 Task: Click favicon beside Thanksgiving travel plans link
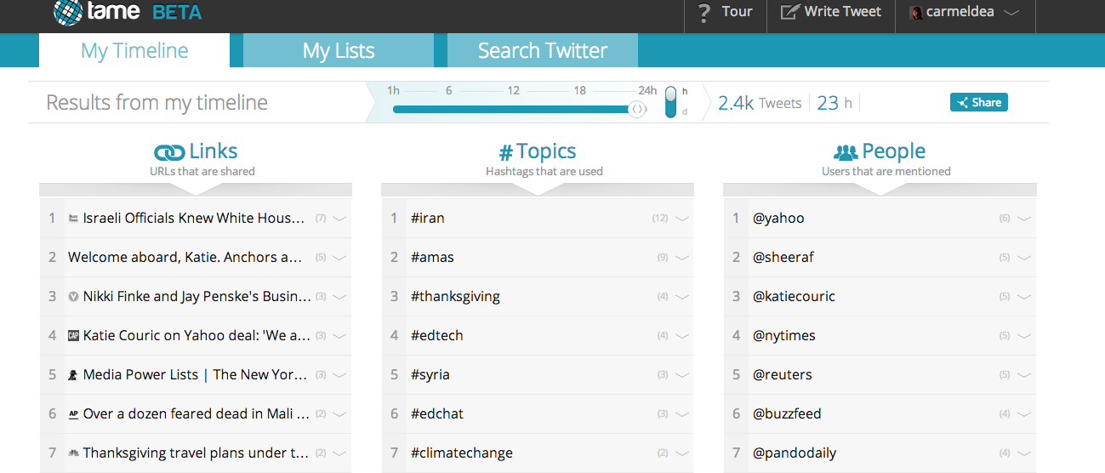(x=74, y=453)
